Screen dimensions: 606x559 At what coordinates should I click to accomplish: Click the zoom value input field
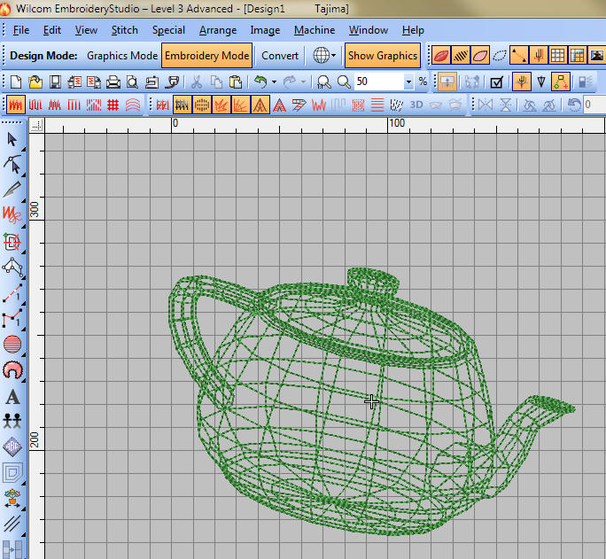[x=378, y=82]
